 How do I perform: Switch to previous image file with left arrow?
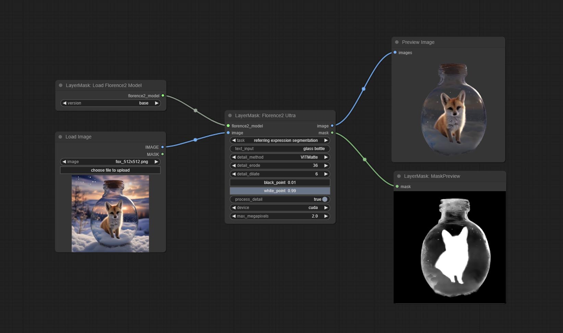click(x=64, y=162)
